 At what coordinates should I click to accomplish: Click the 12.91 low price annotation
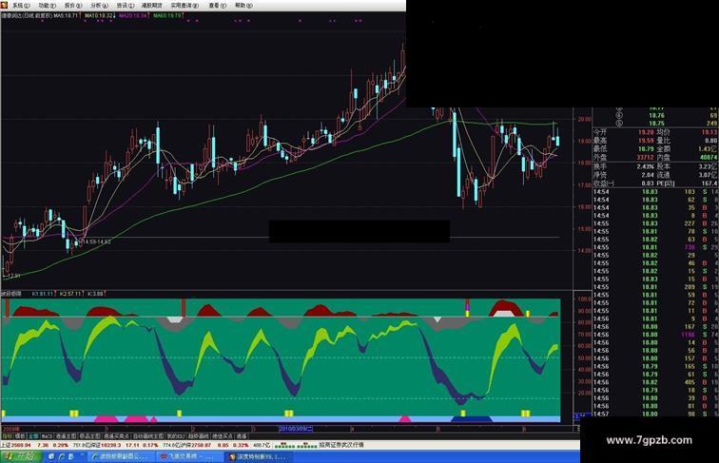click(11, 276)
